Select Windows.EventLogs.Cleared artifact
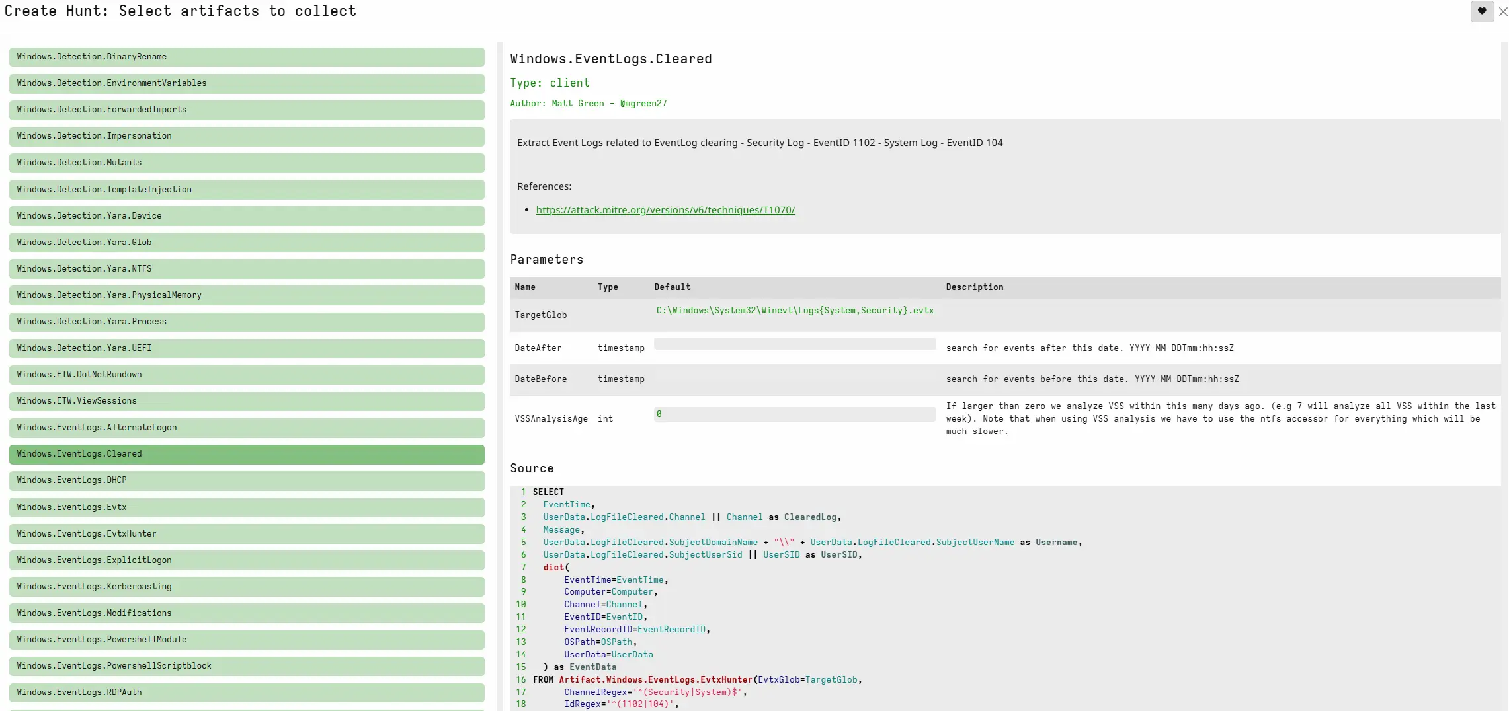Screen dimensions: 1509x711 pyautogui.click(x=247, y=454)
